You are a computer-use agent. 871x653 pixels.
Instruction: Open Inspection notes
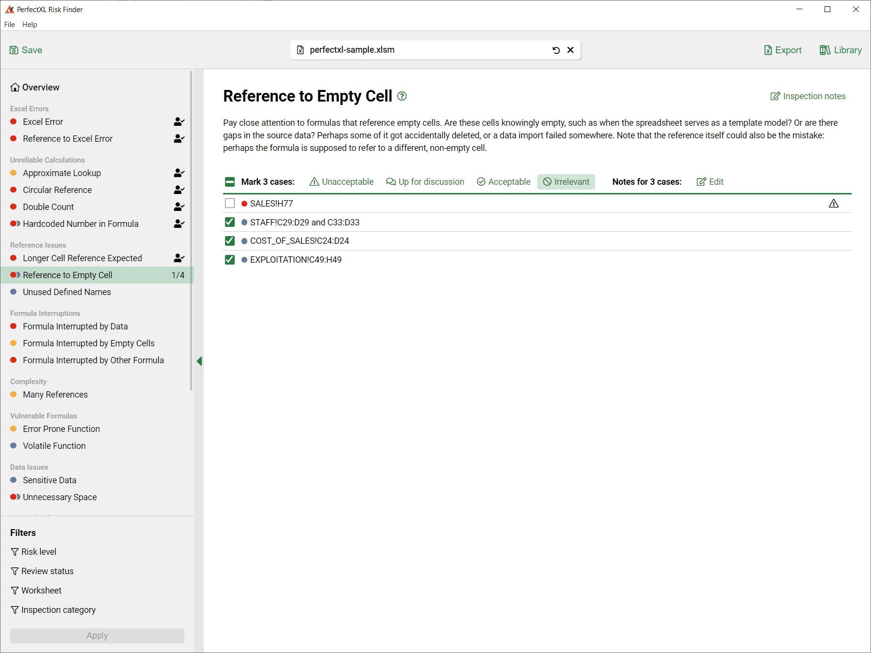pos(808,96)
